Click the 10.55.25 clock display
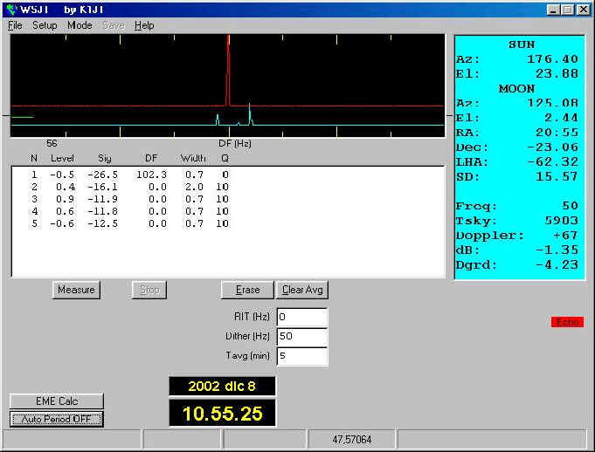595x452 pixels. tap(222, 414)
